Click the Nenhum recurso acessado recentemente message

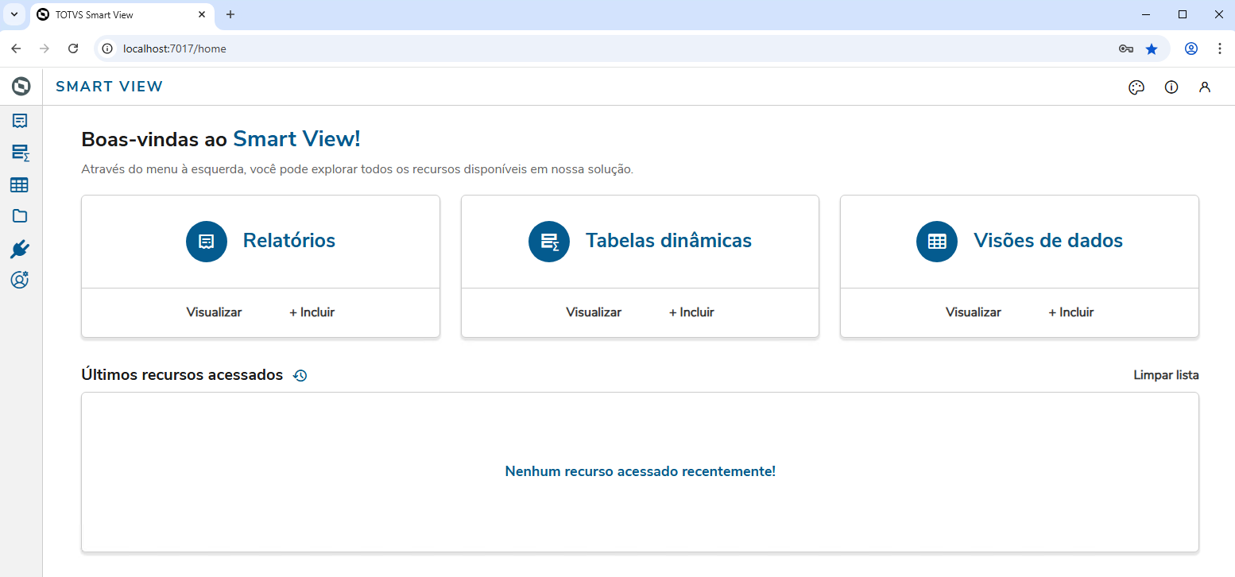tap(641, 471)
